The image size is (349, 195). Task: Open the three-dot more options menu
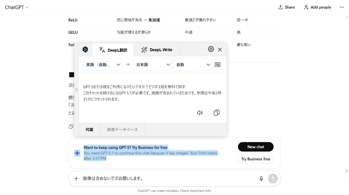click(342, 7)
